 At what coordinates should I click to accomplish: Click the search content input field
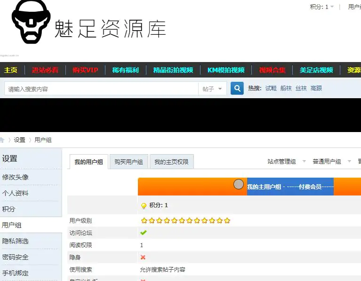point(101,89)
